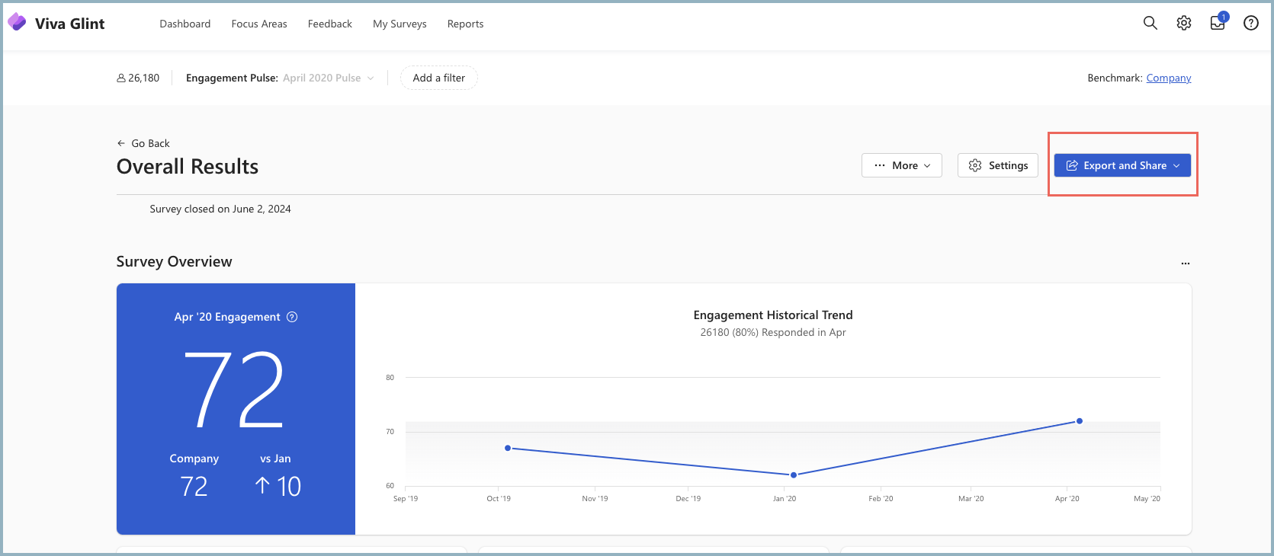The height and width of the screenshot is (556, 1274).
Task: Click the 26,180 respondent count
Action: click(x=144, y=78)
